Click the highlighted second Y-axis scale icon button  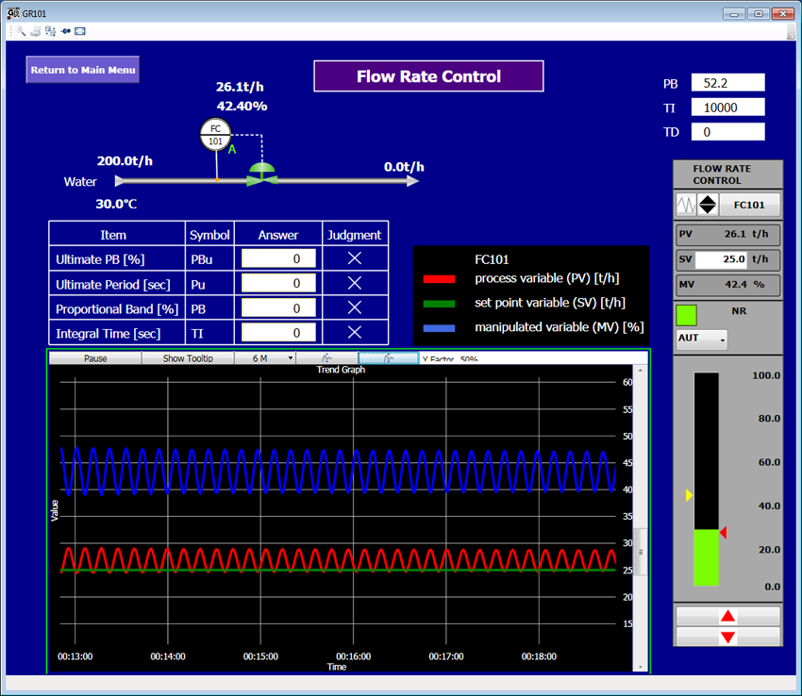tap(388, 358)
